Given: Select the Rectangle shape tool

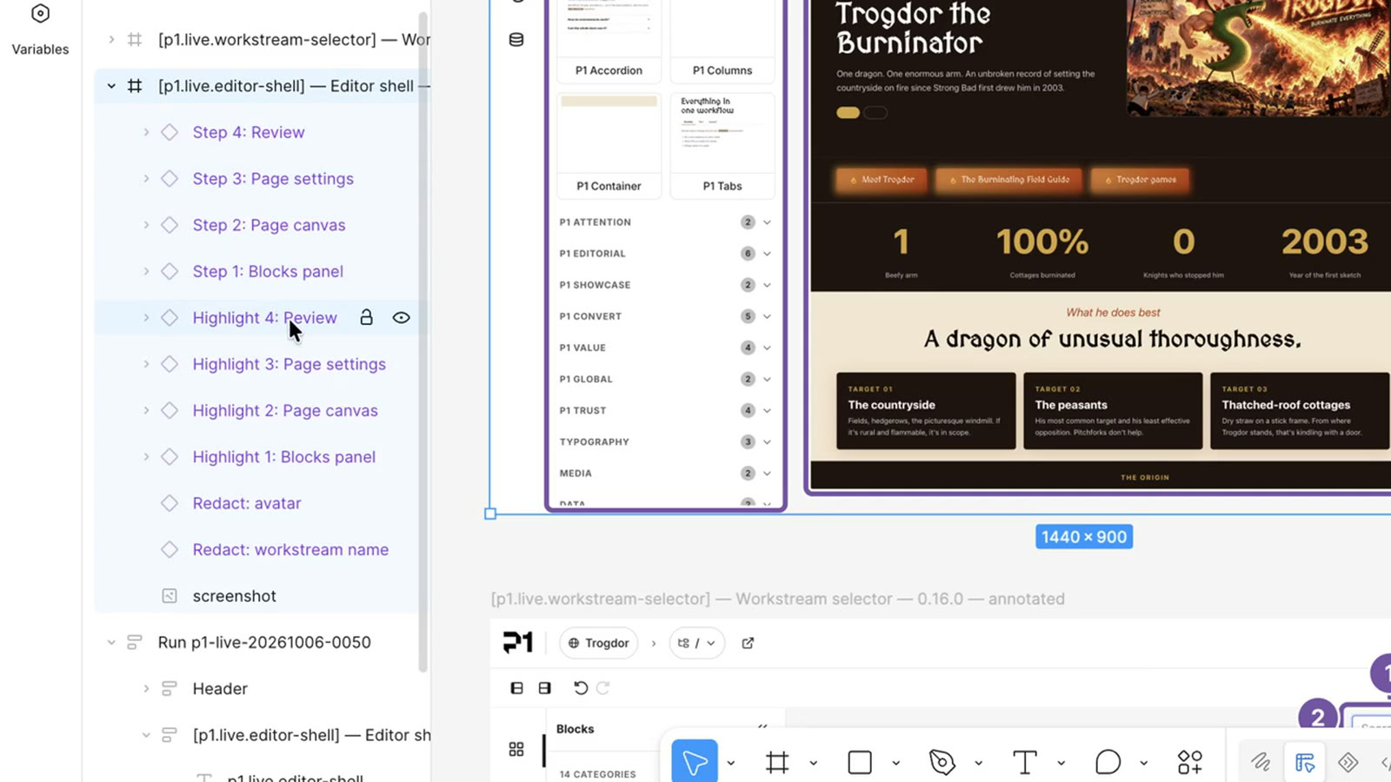Looking at the screenshot, I should pos(860,763).
